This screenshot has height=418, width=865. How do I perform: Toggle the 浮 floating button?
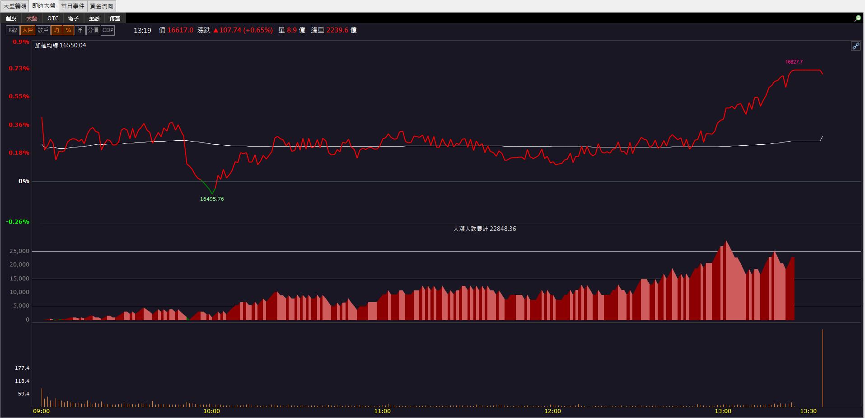[x=80, y=30]
